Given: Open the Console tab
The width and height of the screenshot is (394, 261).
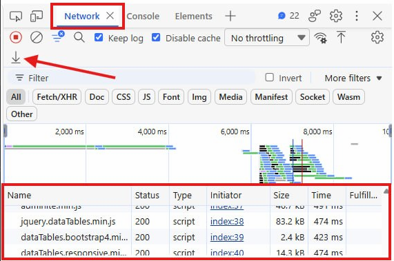Looking at the screenshot, I should (x=143, y=17).
